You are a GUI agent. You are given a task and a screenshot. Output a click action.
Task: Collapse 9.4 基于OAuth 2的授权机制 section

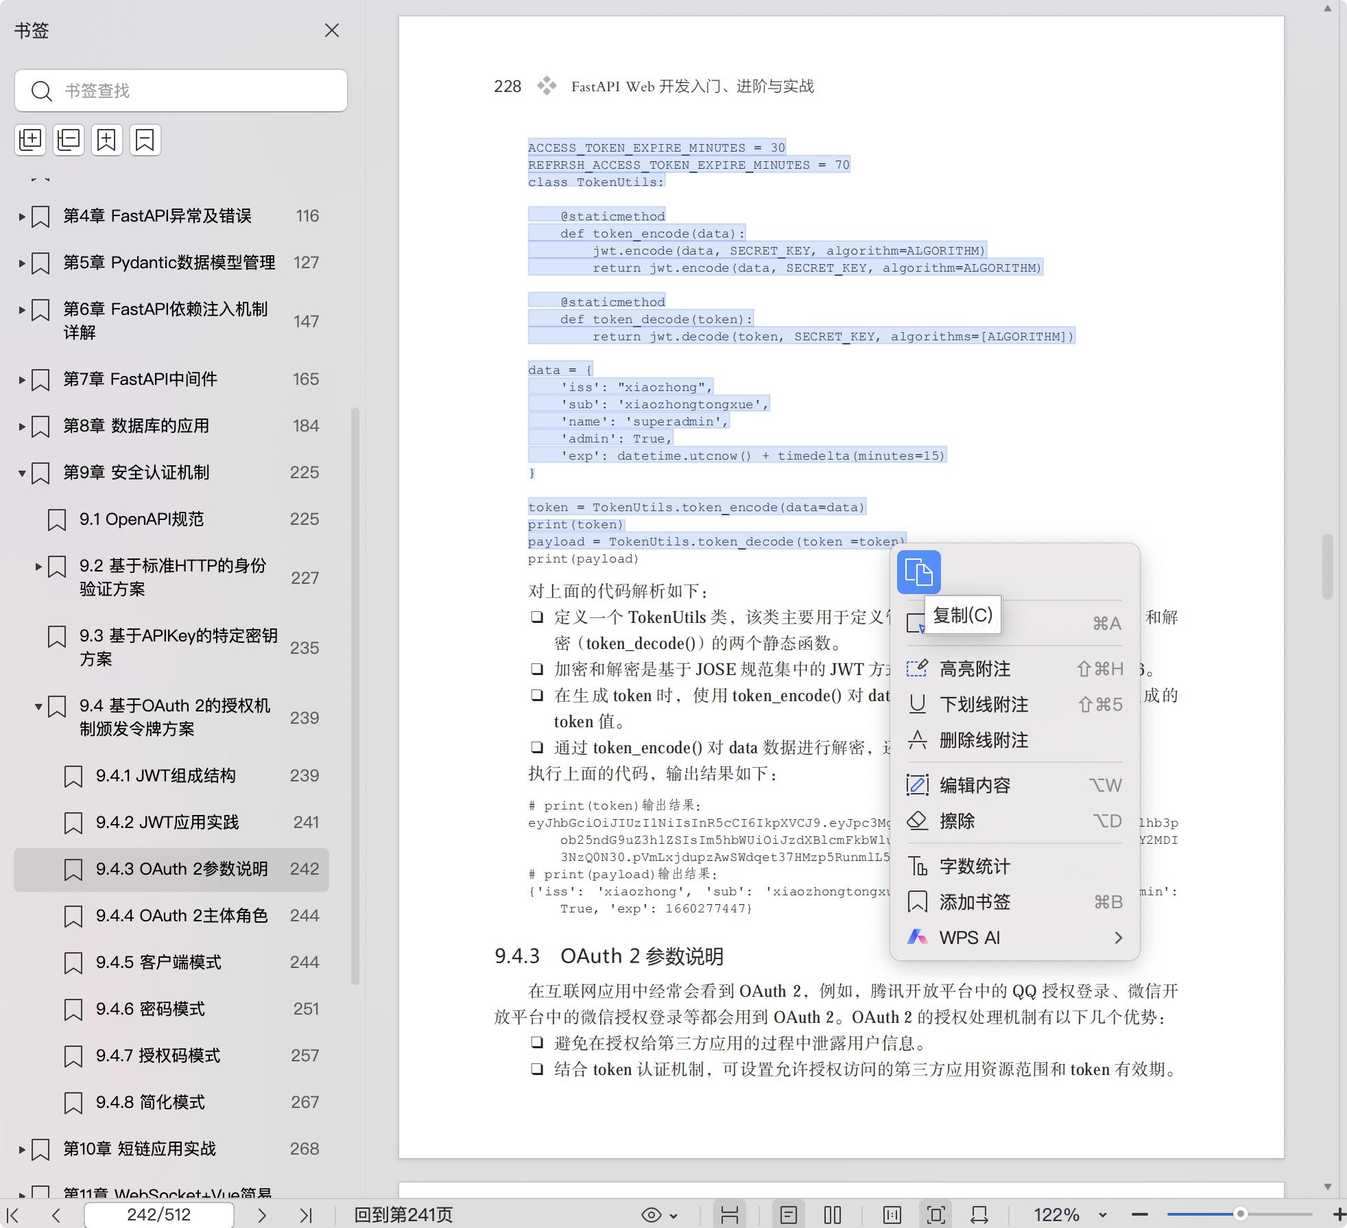(38, 707)
